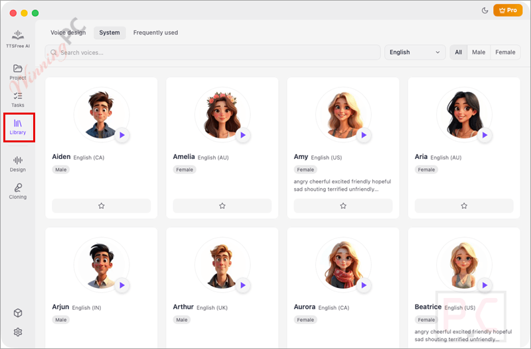Select the Female gender filter
The height and width of the screenshot is (349, 531).
pos(505,52)
